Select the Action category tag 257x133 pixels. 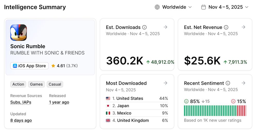click(x=18, y=84)
